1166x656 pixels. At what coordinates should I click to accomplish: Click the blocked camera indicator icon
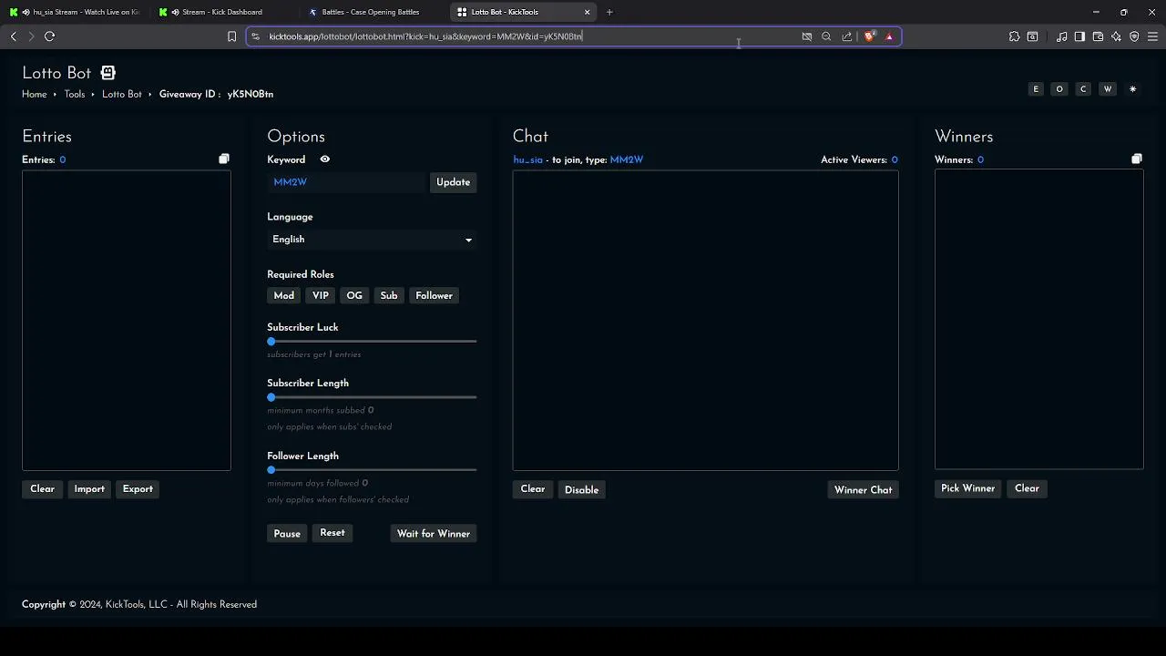(806, 36)
